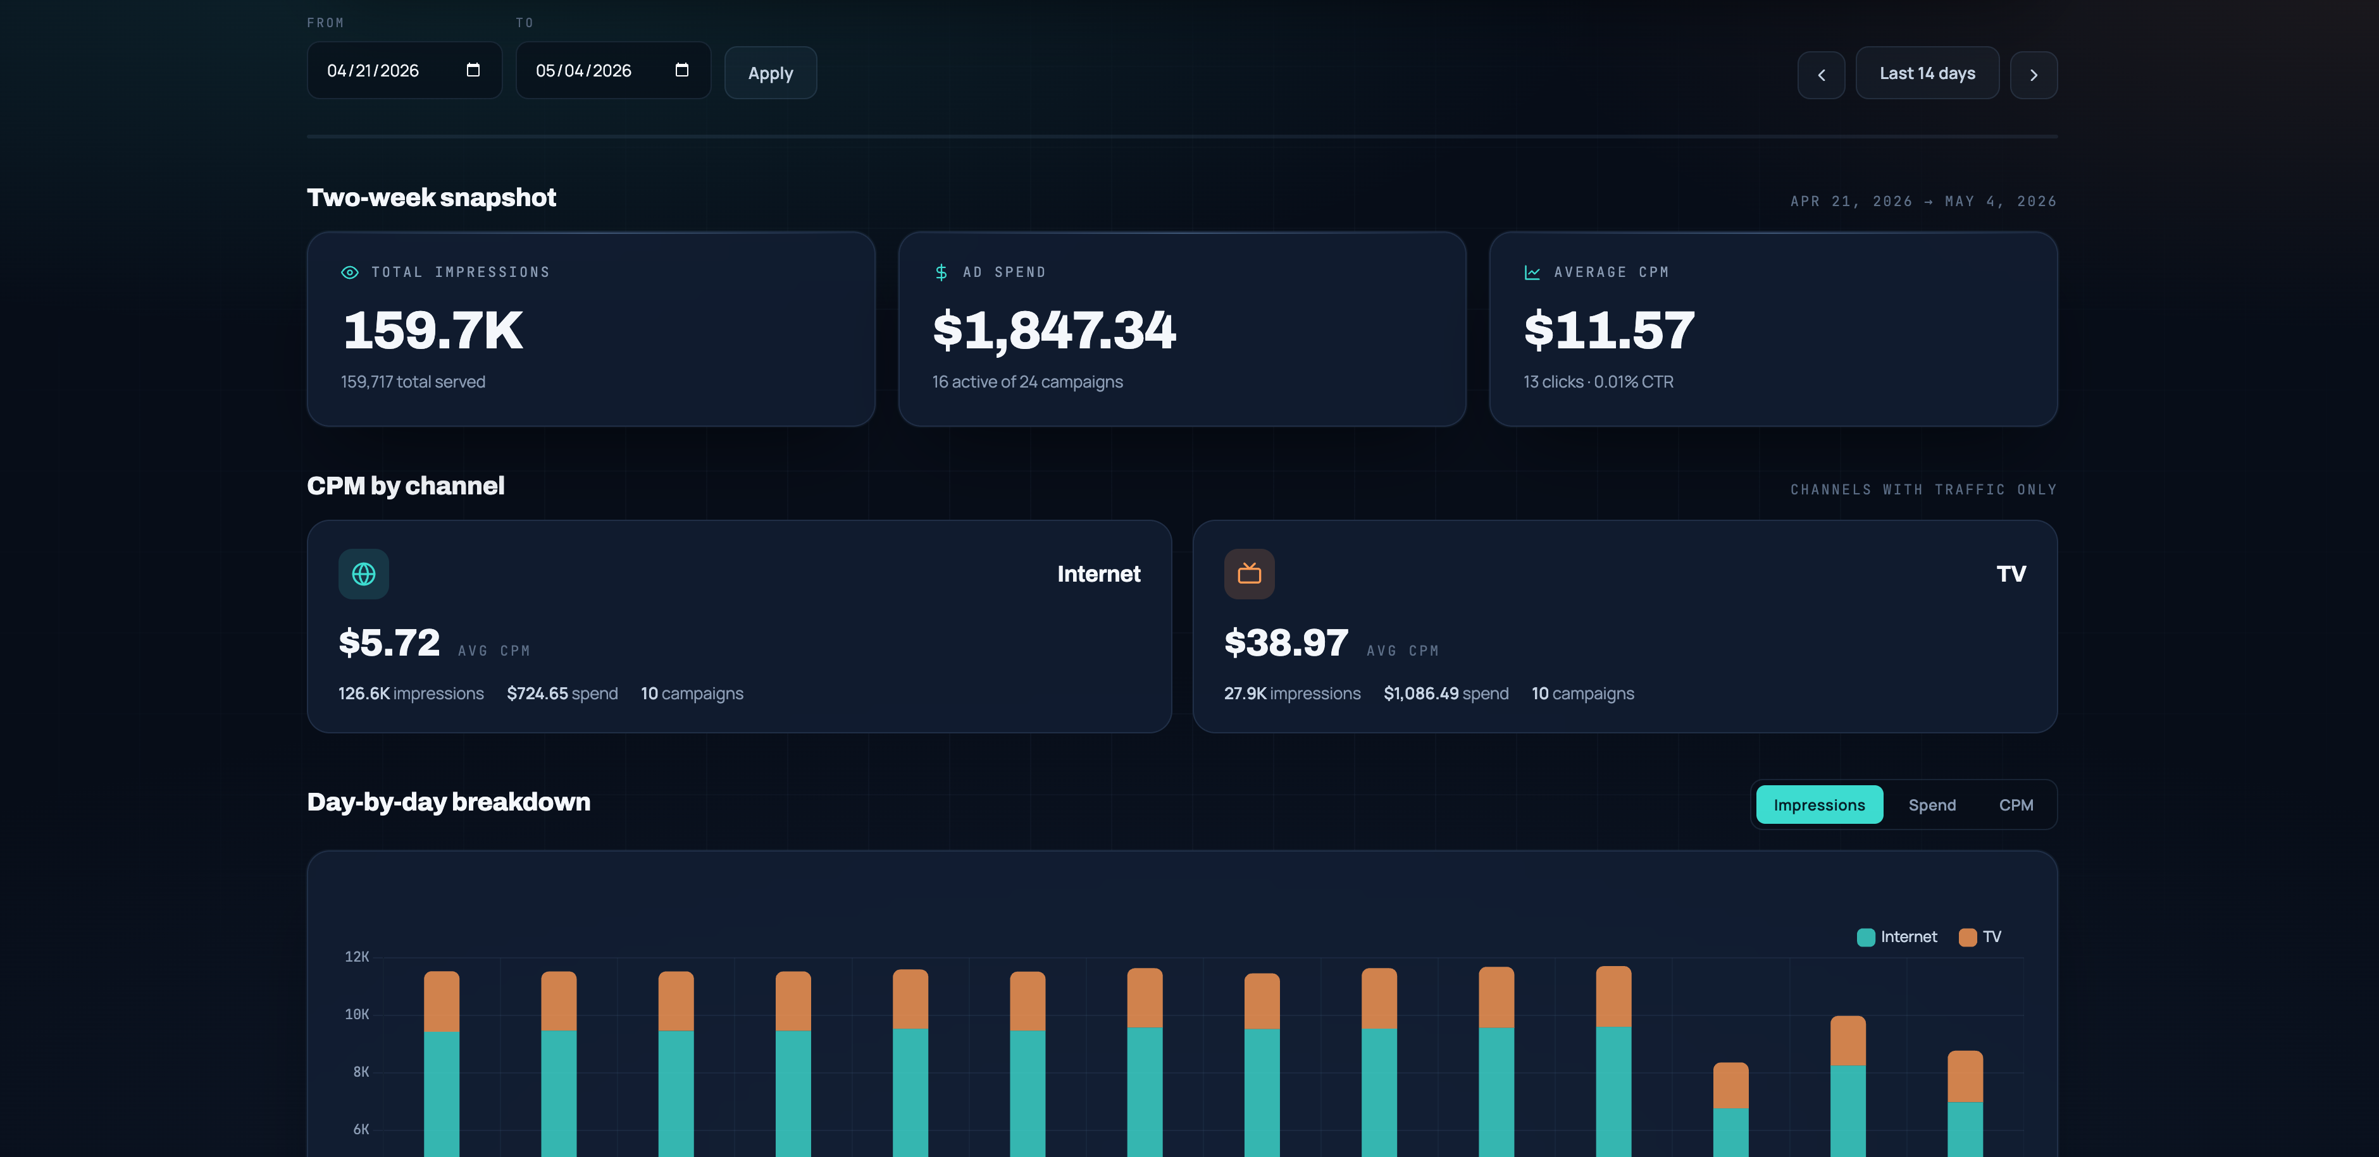Click the Internet legend label
The height and width of the screenshot is (1157, 2379).
pos(1909,936)
